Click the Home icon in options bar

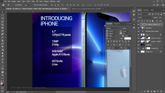[x=3, y=5]
